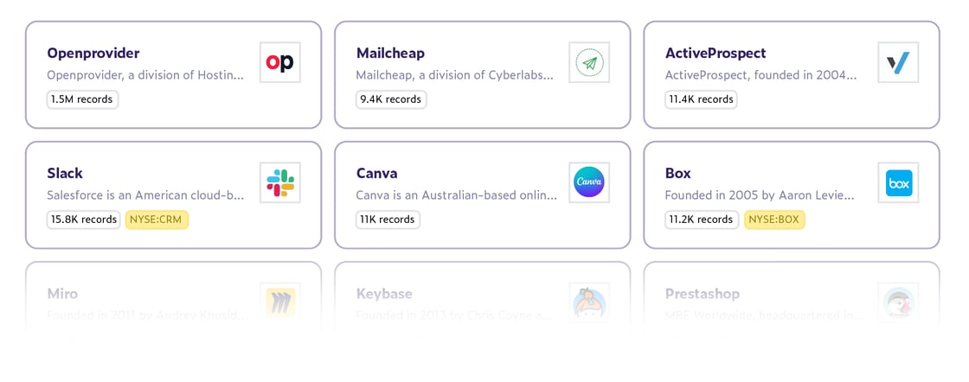Select the ActiveProspect title link
Viewport: 969px width, 382px height.
click(x=716, y=53)
